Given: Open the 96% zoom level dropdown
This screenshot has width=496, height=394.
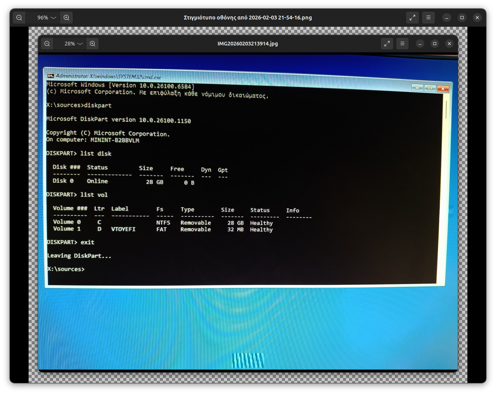Looking at the screenshot, I should [x=47, y=18].
